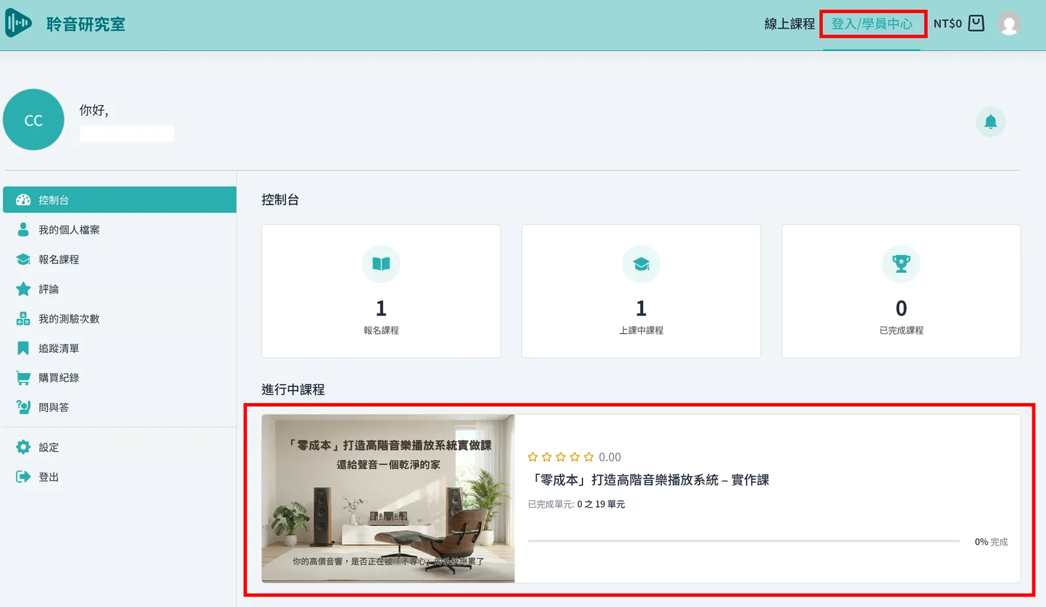
Task: Click 登出 to log out
Action: (x=48, y=477)
